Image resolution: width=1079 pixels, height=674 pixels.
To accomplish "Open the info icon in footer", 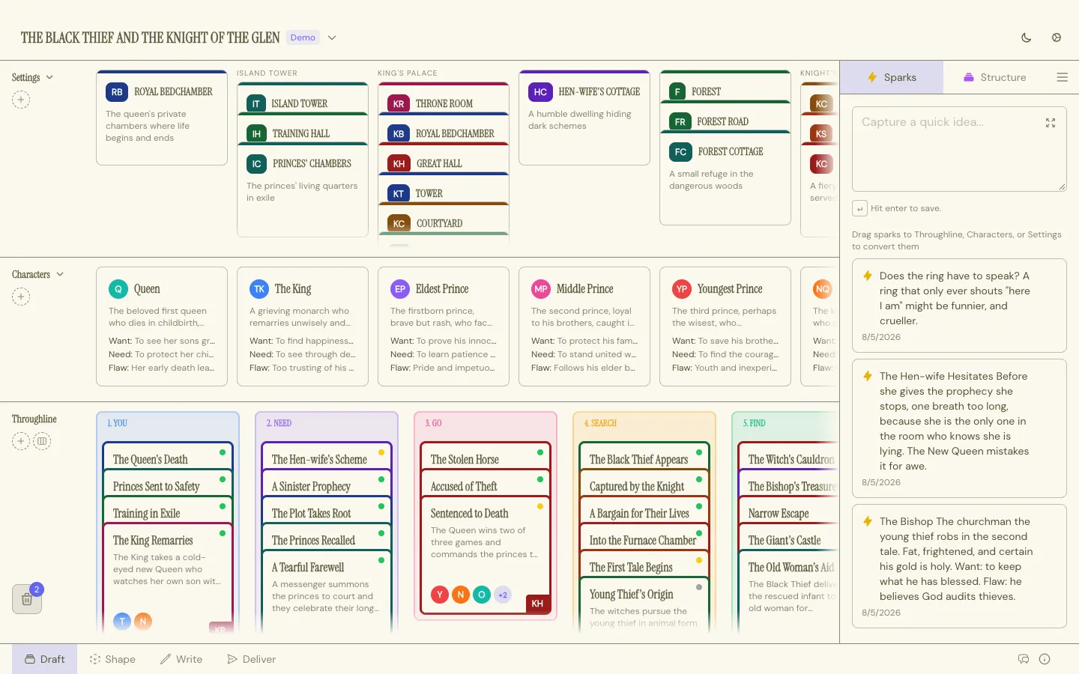I will pos(1045,659).
